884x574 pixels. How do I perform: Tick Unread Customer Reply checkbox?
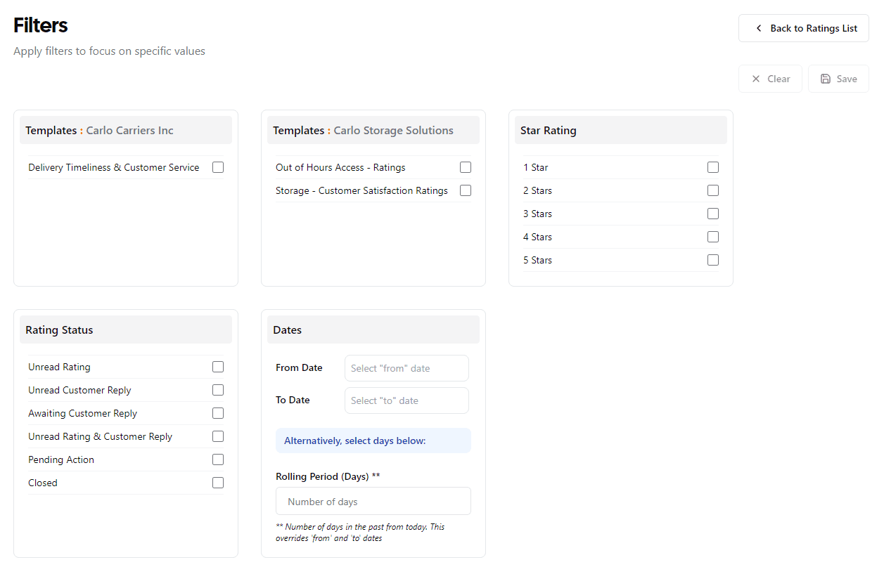click(x=218, y=390)
